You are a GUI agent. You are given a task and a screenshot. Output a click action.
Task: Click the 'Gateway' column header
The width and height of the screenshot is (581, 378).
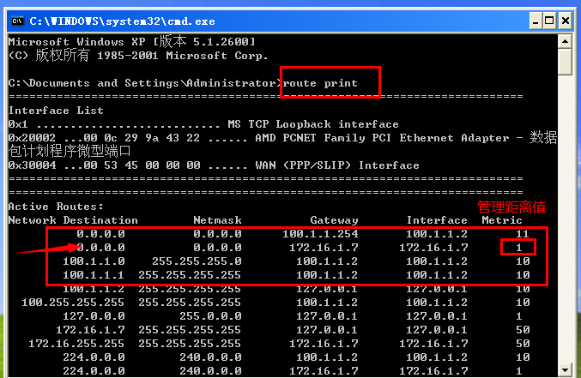[x=334, y=220]
